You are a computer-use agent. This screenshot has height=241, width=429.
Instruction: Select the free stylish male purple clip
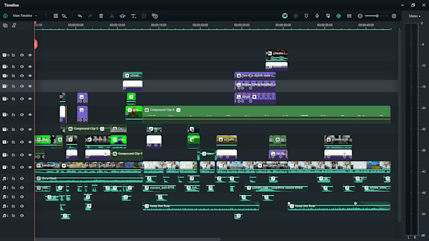point(255,76)
